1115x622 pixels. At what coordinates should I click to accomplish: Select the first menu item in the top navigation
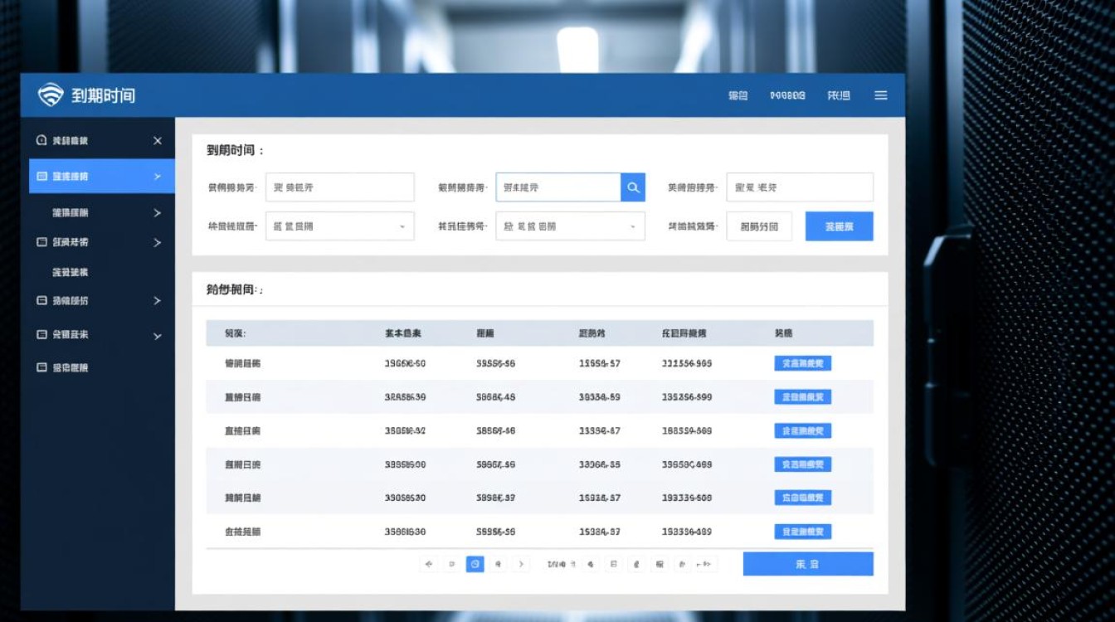click(x=738, y=95)
